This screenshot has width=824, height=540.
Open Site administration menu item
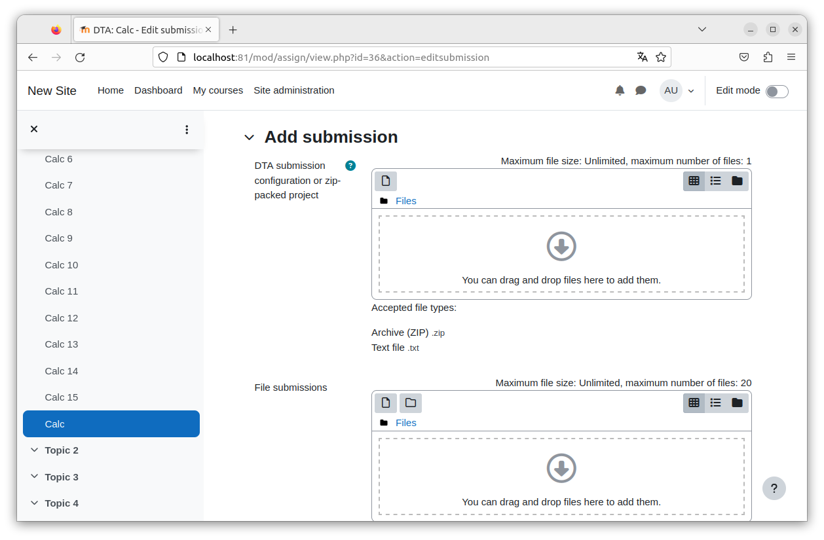pos(294,90)
